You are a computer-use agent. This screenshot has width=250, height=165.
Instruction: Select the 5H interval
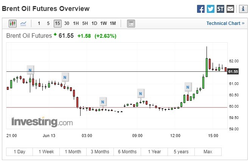pyautogui.click(x=85, y=23)
